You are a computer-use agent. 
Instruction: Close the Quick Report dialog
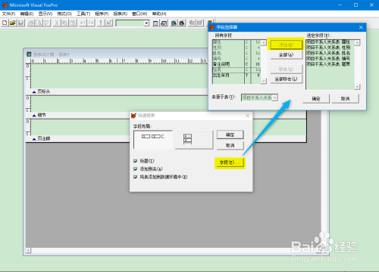click(x=247, y=116)
